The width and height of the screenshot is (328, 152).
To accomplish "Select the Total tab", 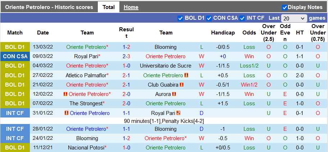I will tap(109, 7).
